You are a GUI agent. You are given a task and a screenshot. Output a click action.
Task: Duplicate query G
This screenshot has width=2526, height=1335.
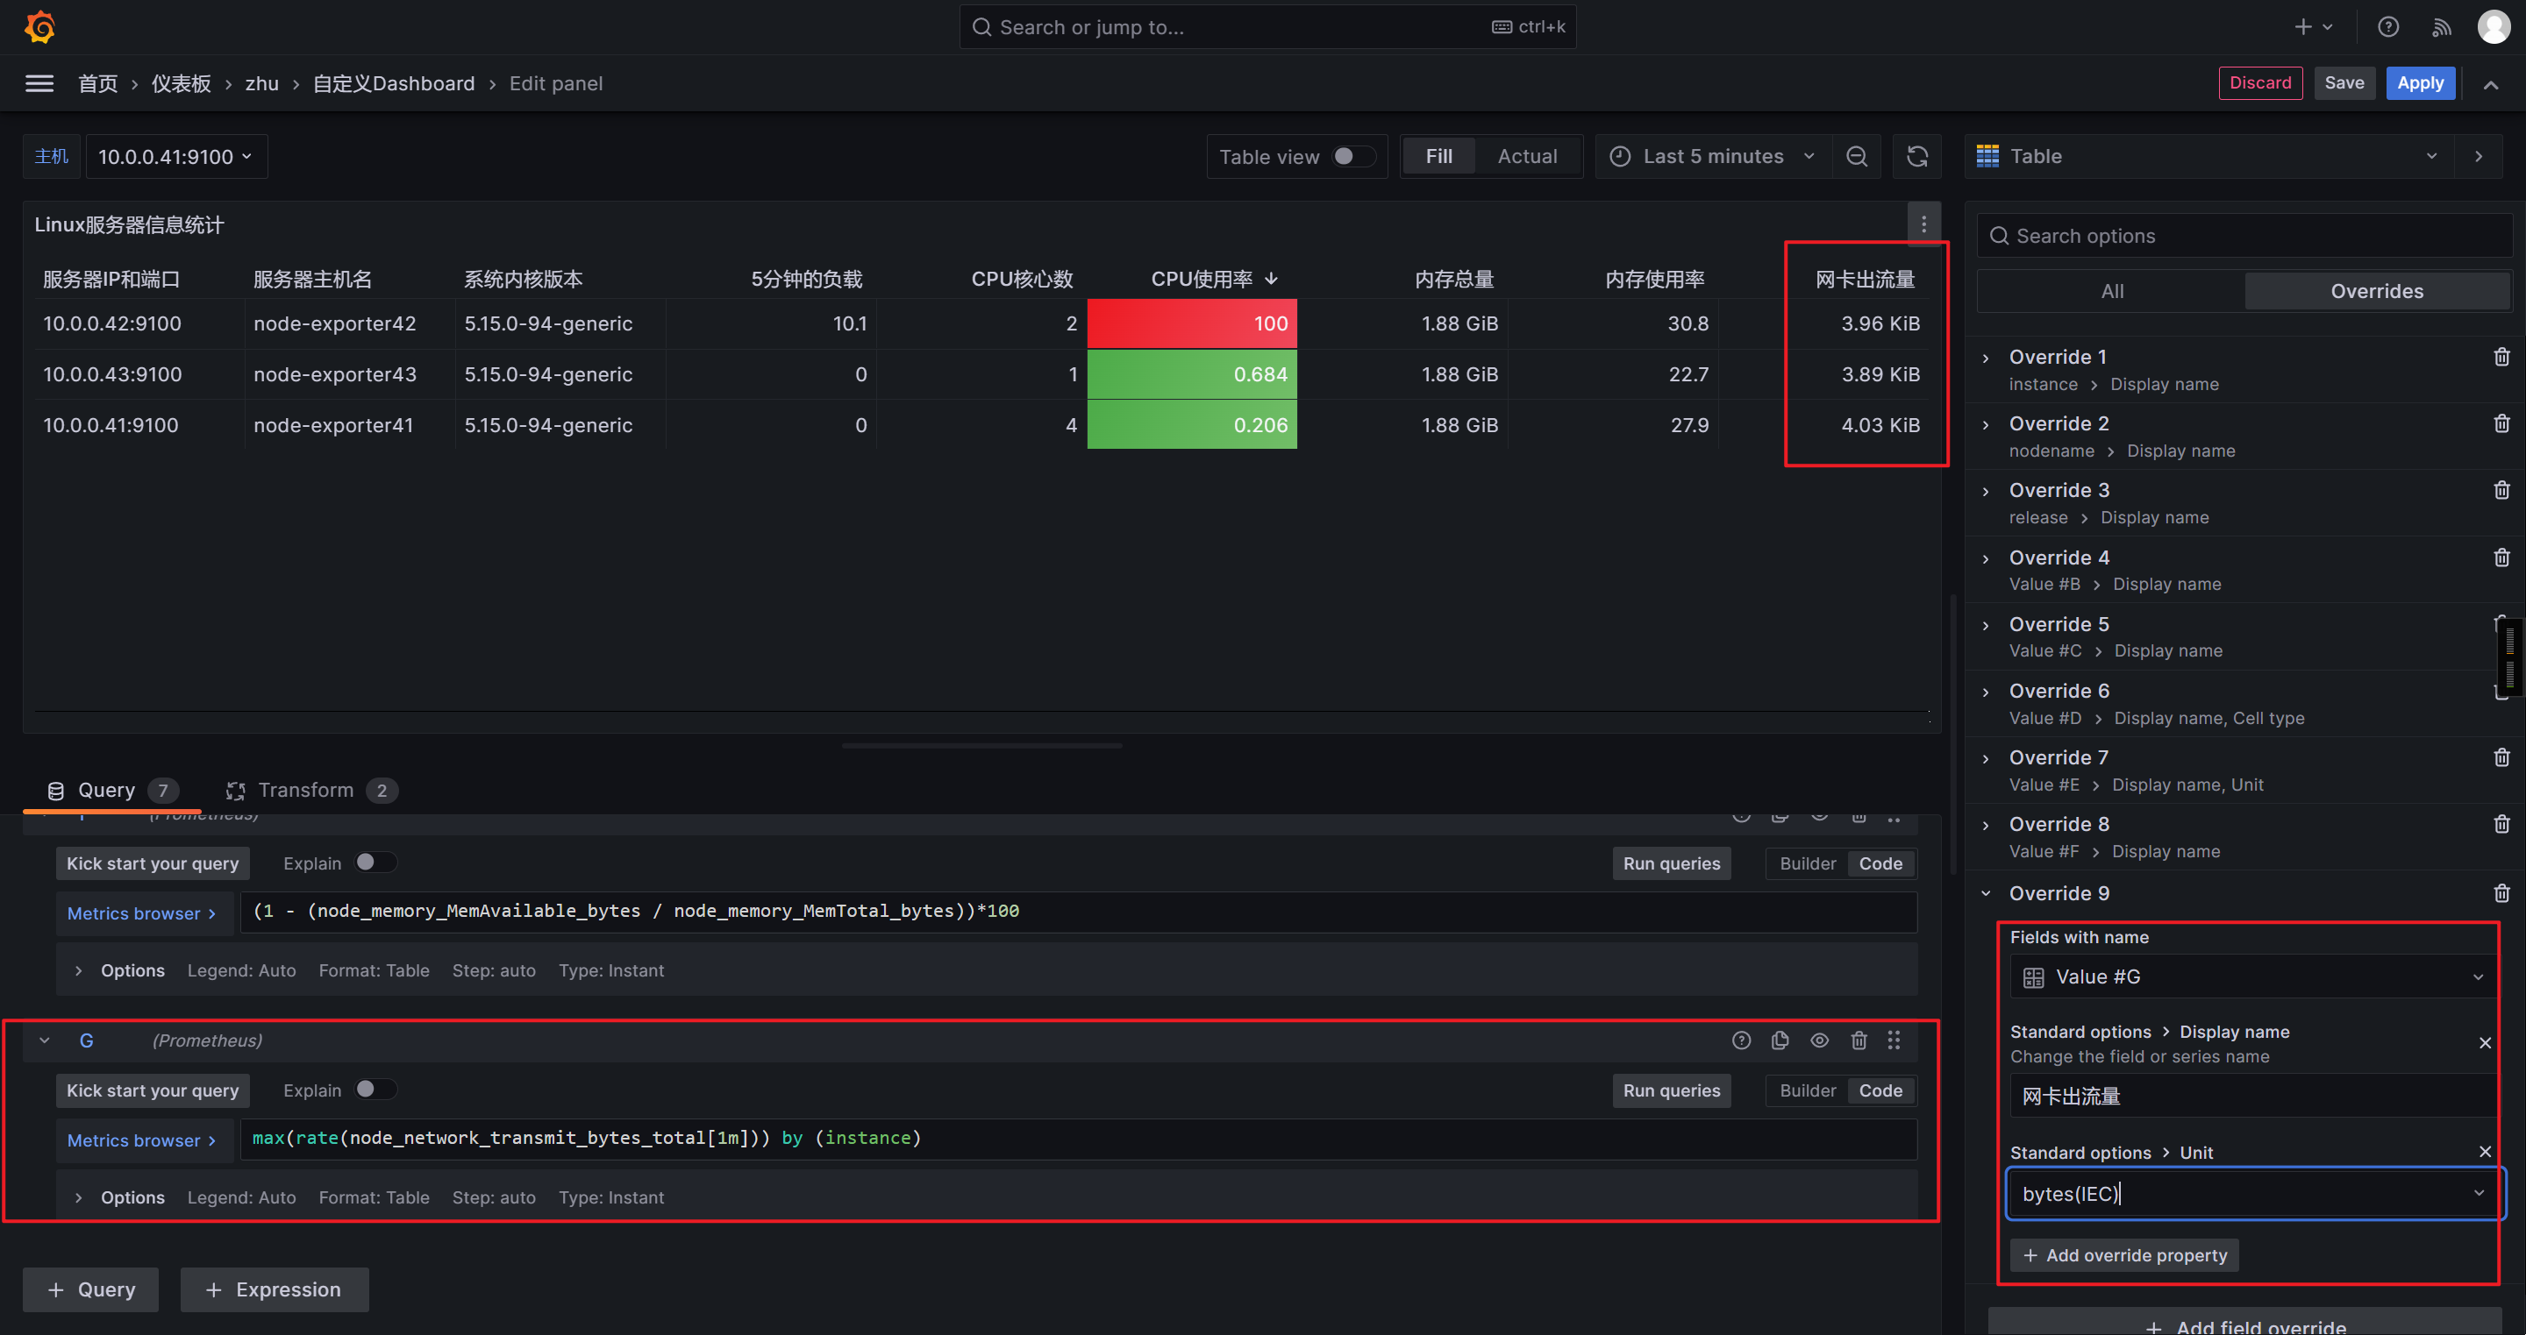(1780, 1040)
